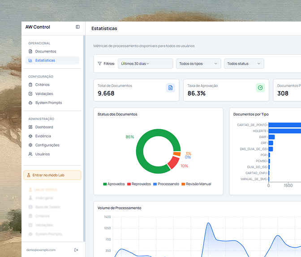The height and width of the screenshot is (257, 301).
Task: Click the Dashboard grid icon
Action: click(30, 127)
